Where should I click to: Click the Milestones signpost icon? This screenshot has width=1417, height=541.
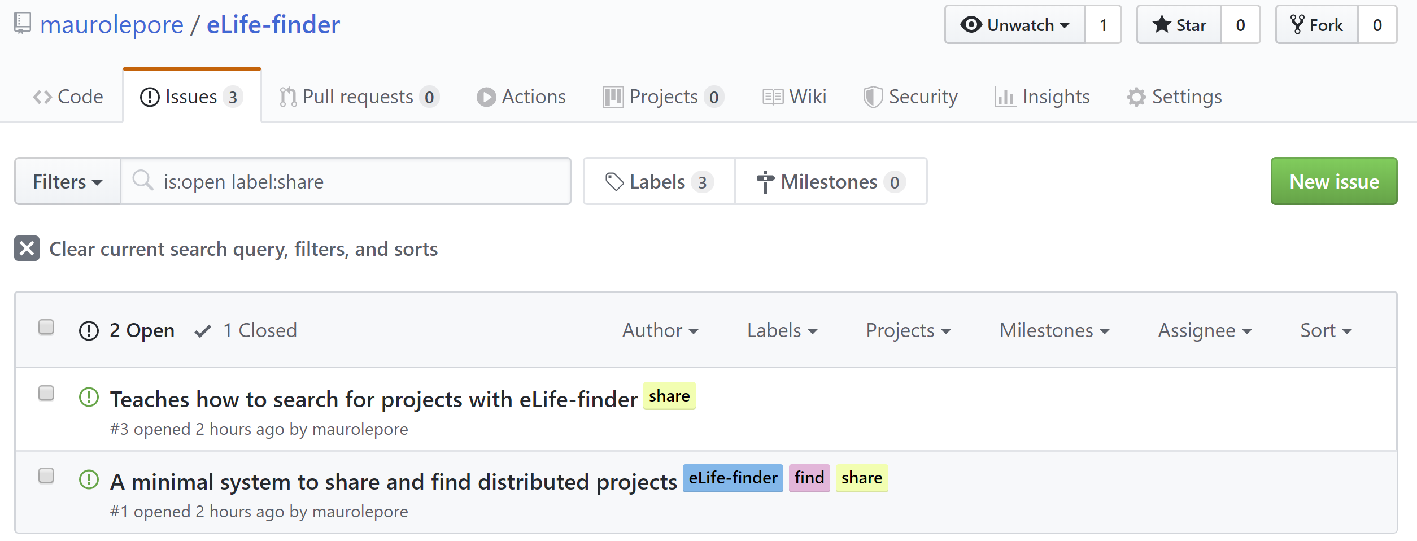[765, 182]
